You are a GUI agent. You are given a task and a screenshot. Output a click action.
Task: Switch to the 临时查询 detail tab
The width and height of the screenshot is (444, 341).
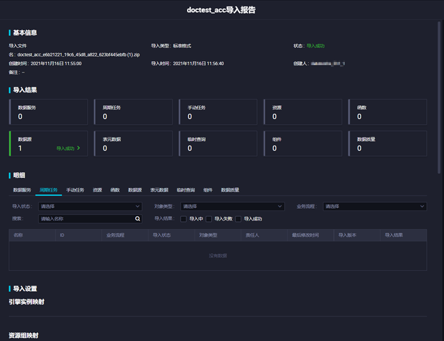pyautogui.click(x=186, y=190)
